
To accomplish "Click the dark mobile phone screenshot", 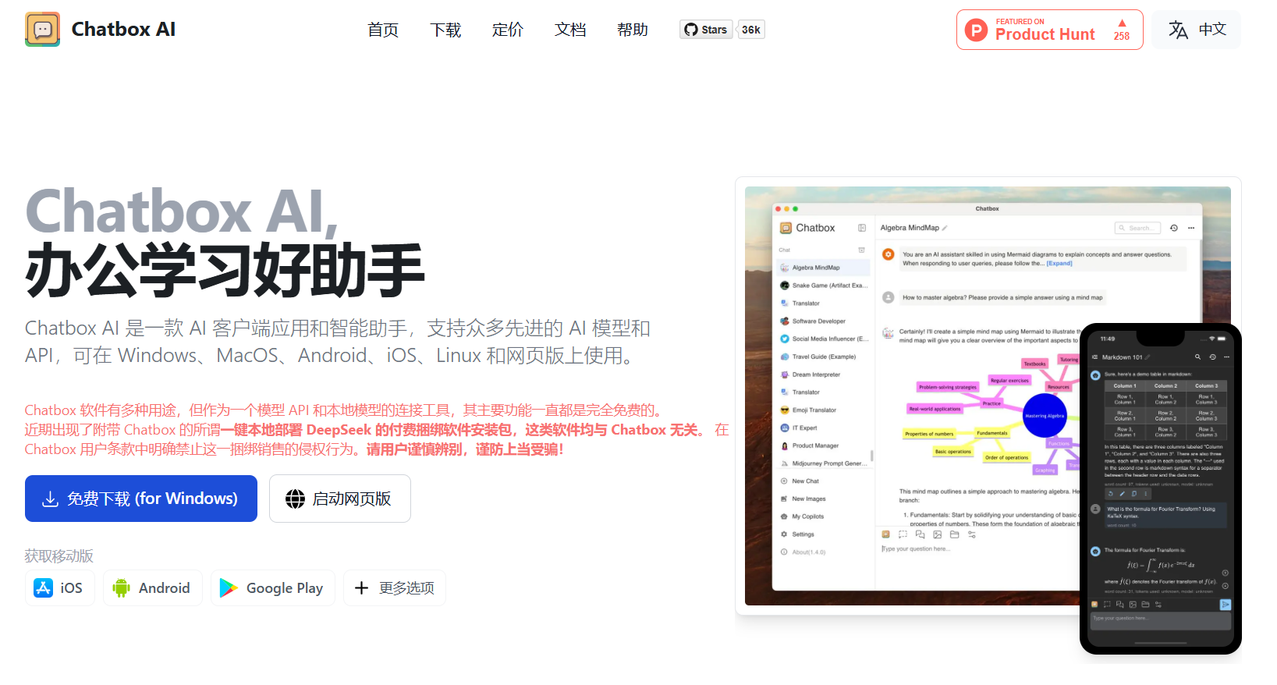I will pyautogui.click(x=1161, y=488).
